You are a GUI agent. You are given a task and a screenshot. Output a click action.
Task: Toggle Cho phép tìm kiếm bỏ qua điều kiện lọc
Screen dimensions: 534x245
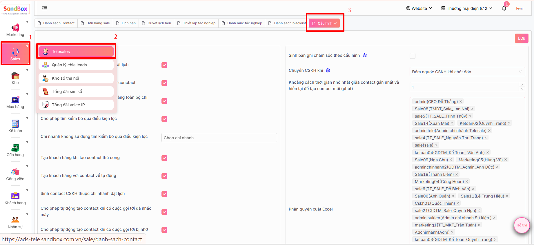pos(164,119)
